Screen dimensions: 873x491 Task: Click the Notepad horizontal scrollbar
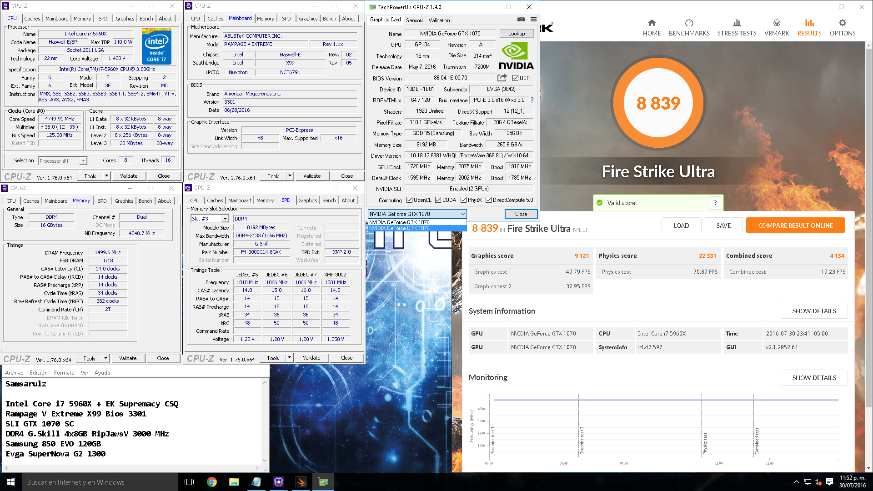click(131, 468)
